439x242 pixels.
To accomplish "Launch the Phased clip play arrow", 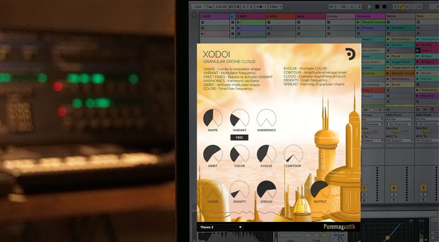I will click(x=358, y=28).
